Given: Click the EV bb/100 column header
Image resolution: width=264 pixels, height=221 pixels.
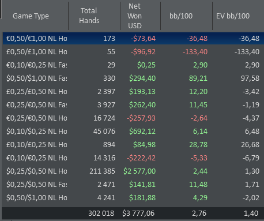Looking at the screenshot, I should (x=238, y=16).
